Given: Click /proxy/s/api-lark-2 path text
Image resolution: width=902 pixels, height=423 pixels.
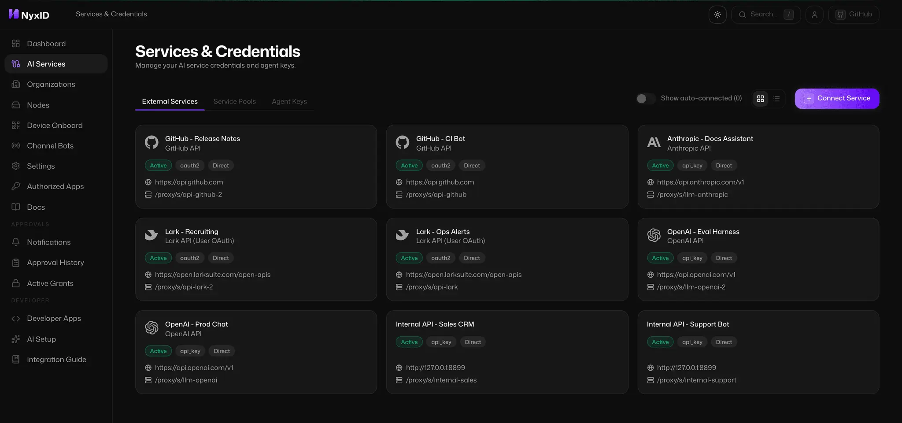Looking at the screenshot, I should [x=184, y=287].
